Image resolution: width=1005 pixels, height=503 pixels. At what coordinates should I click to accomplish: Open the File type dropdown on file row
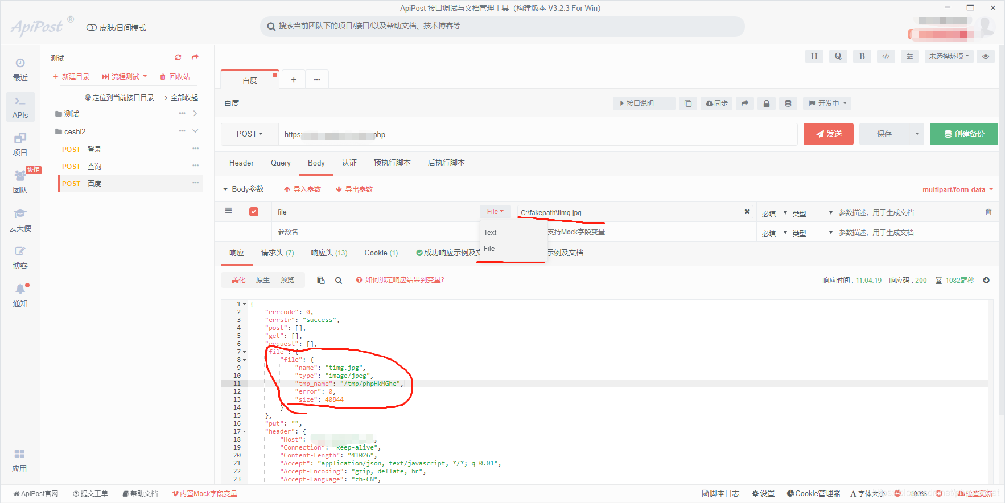click(495, 212)
